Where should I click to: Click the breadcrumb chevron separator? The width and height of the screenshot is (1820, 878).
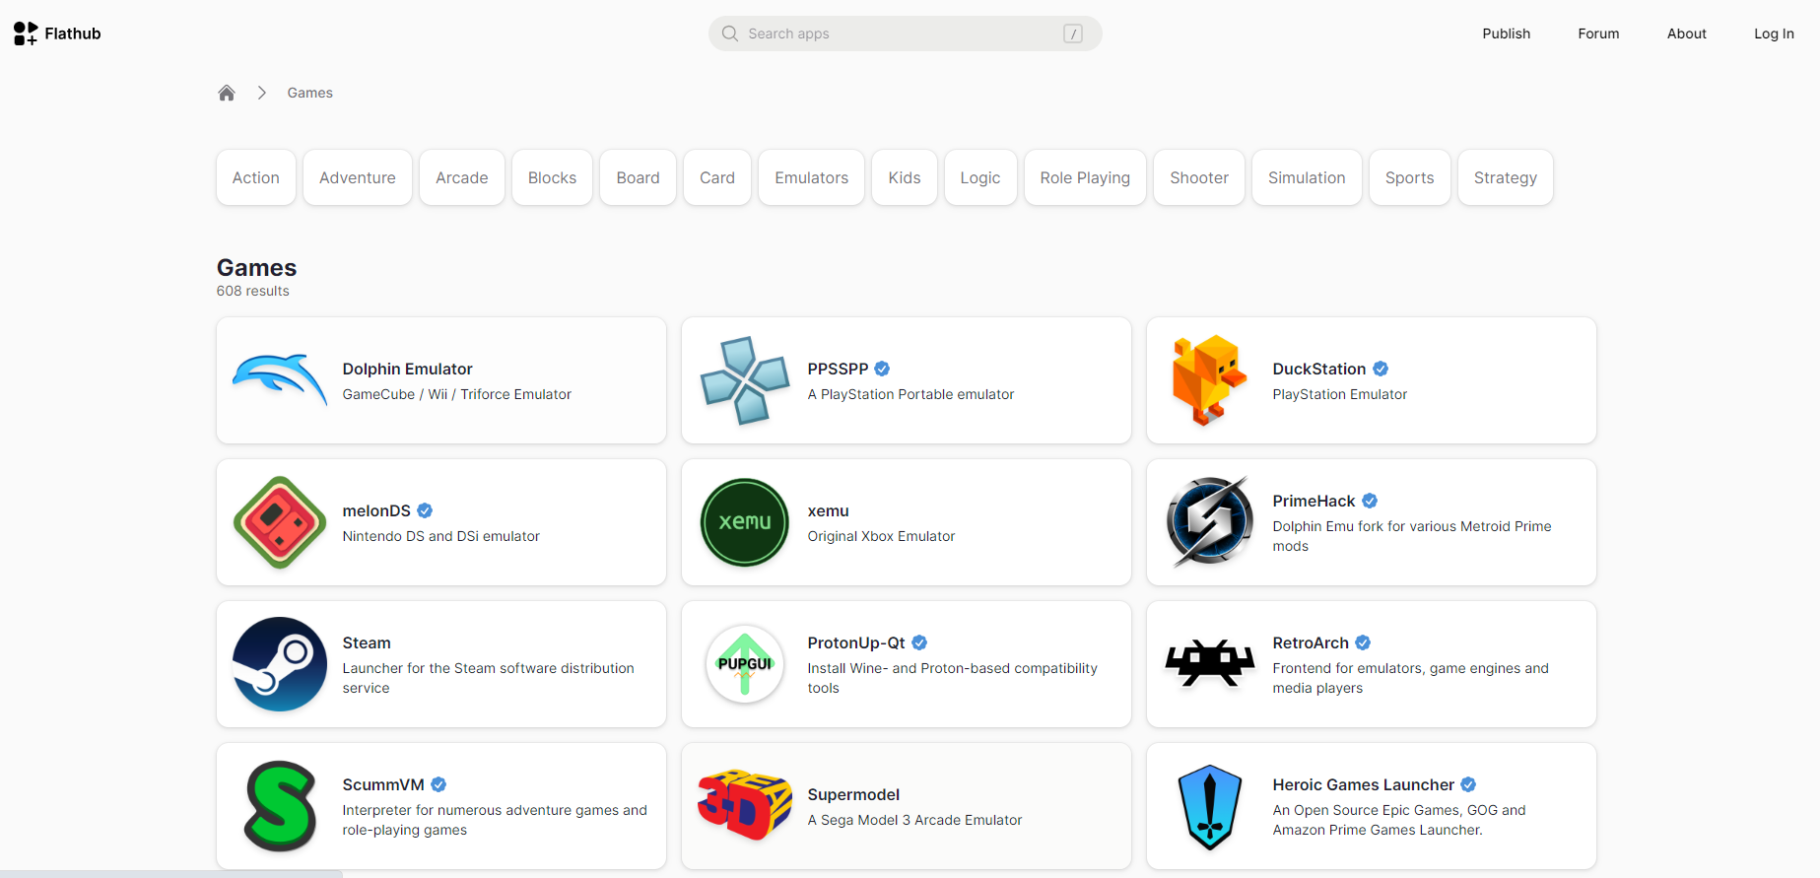[262, 93]
